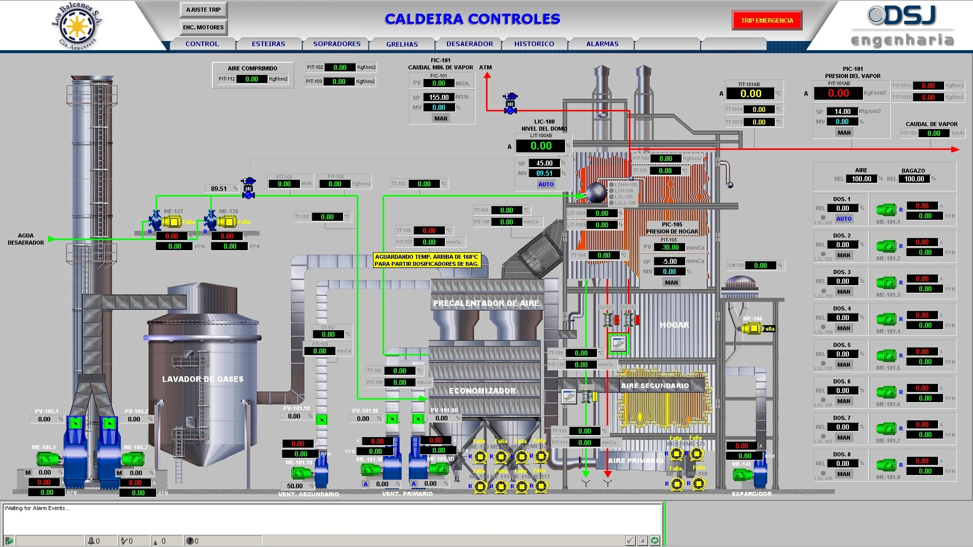Viewport: 973px width, 547px height.
Task: Edit the AIRE REL value 100.00
Action: (x=862, y=179)
